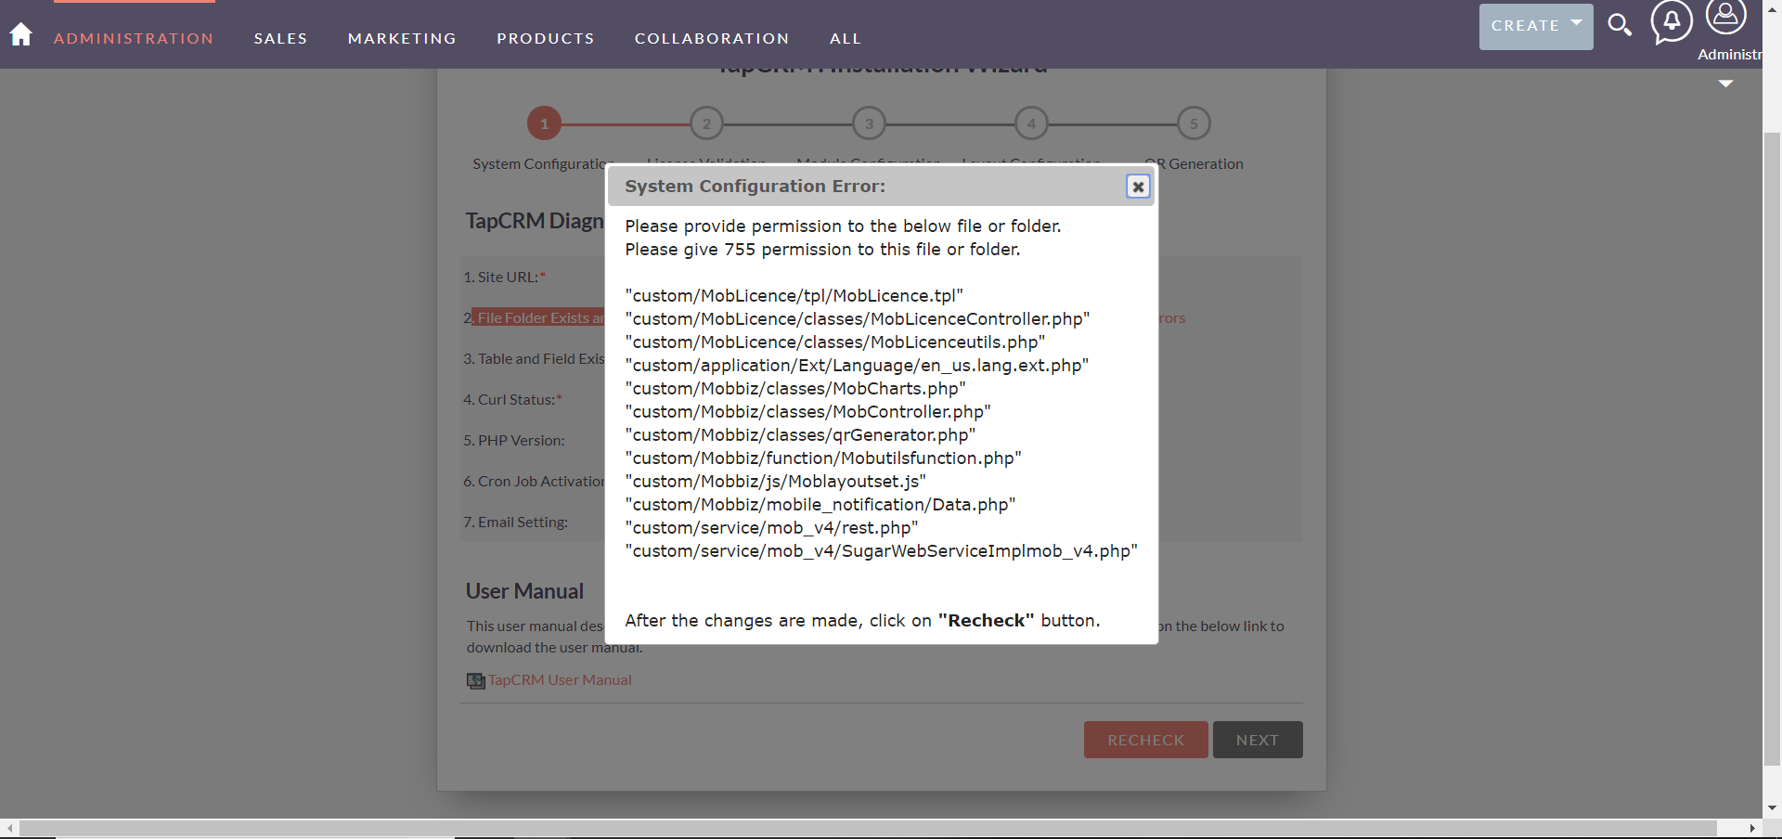This screenshot has height=839, width=1782.
Task: Select wizard step 1 System Configuration
Action: click(544, 123)
